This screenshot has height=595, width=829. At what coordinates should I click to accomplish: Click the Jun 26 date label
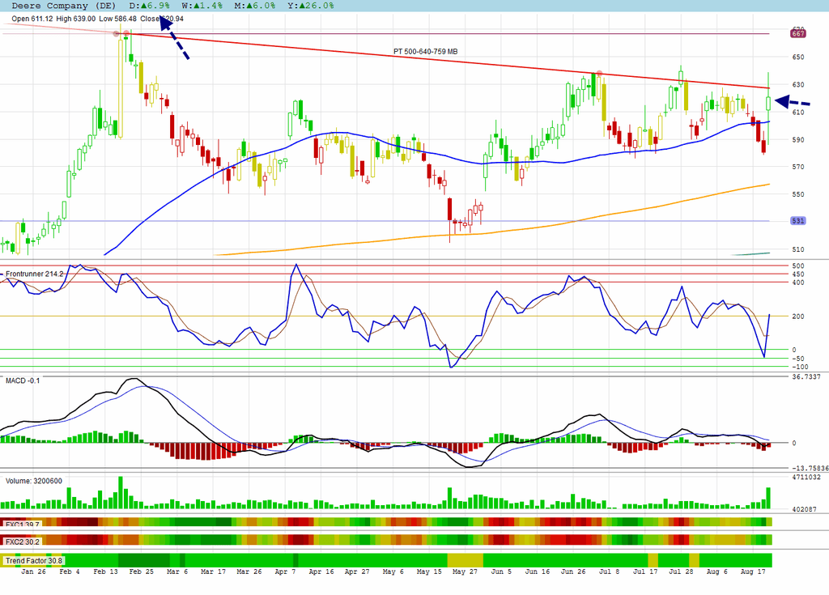pos(573,572)
